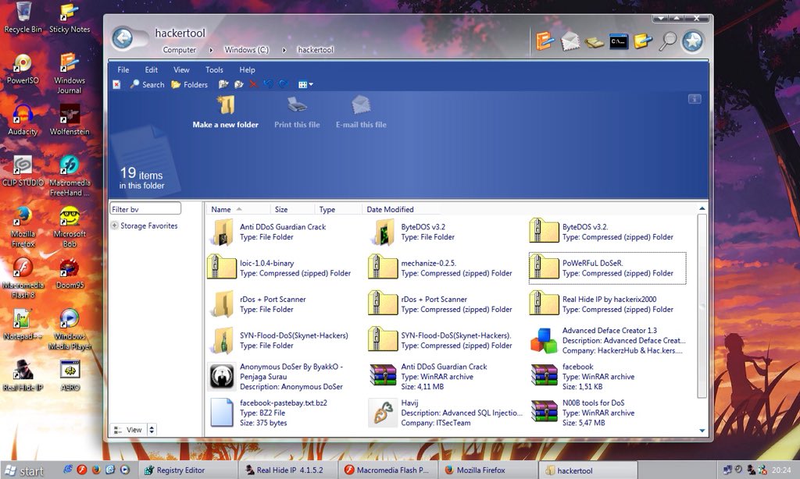This screenshot has width=800, height=479.
Task: Click the magnifier search icon in the title bar
Action: 670,41
